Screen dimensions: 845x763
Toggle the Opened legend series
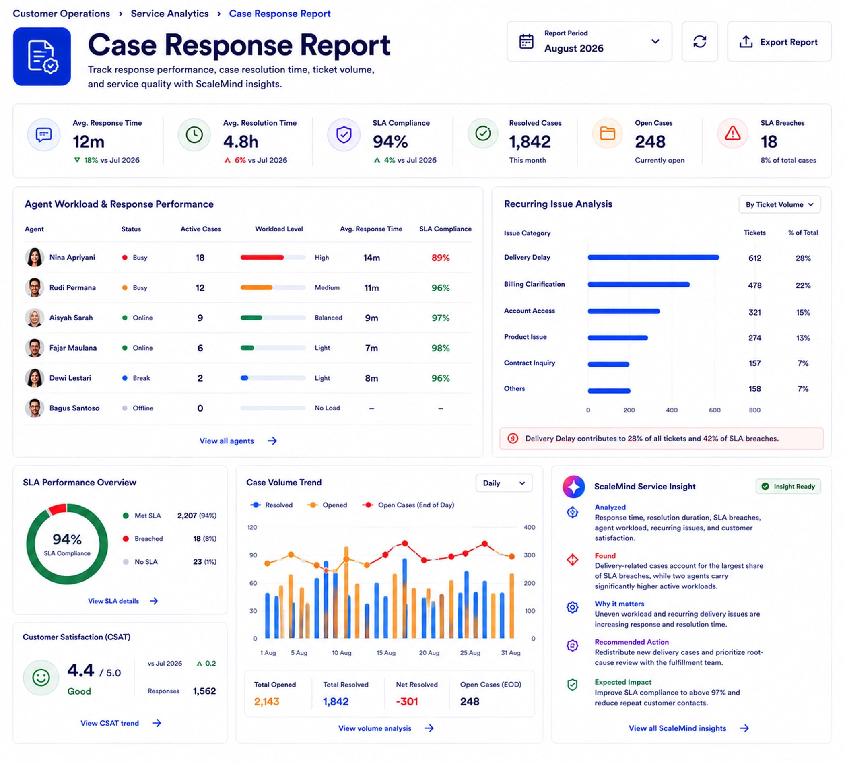coord(327,505)
